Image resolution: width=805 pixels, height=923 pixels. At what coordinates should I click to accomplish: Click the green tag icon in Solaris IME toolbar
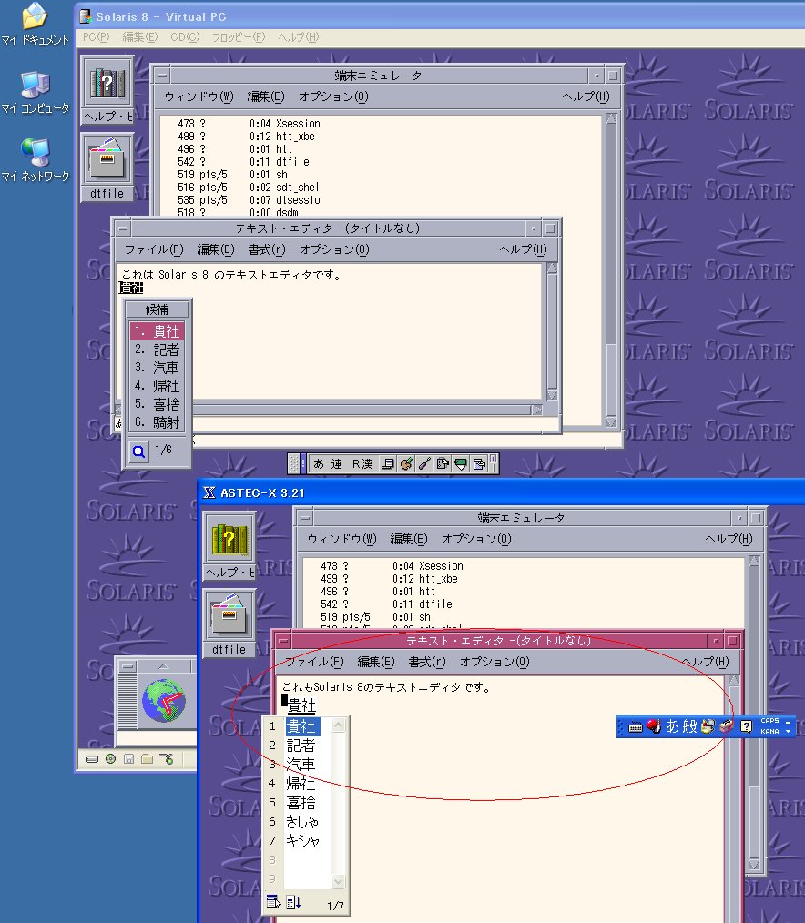pos(461,464)
